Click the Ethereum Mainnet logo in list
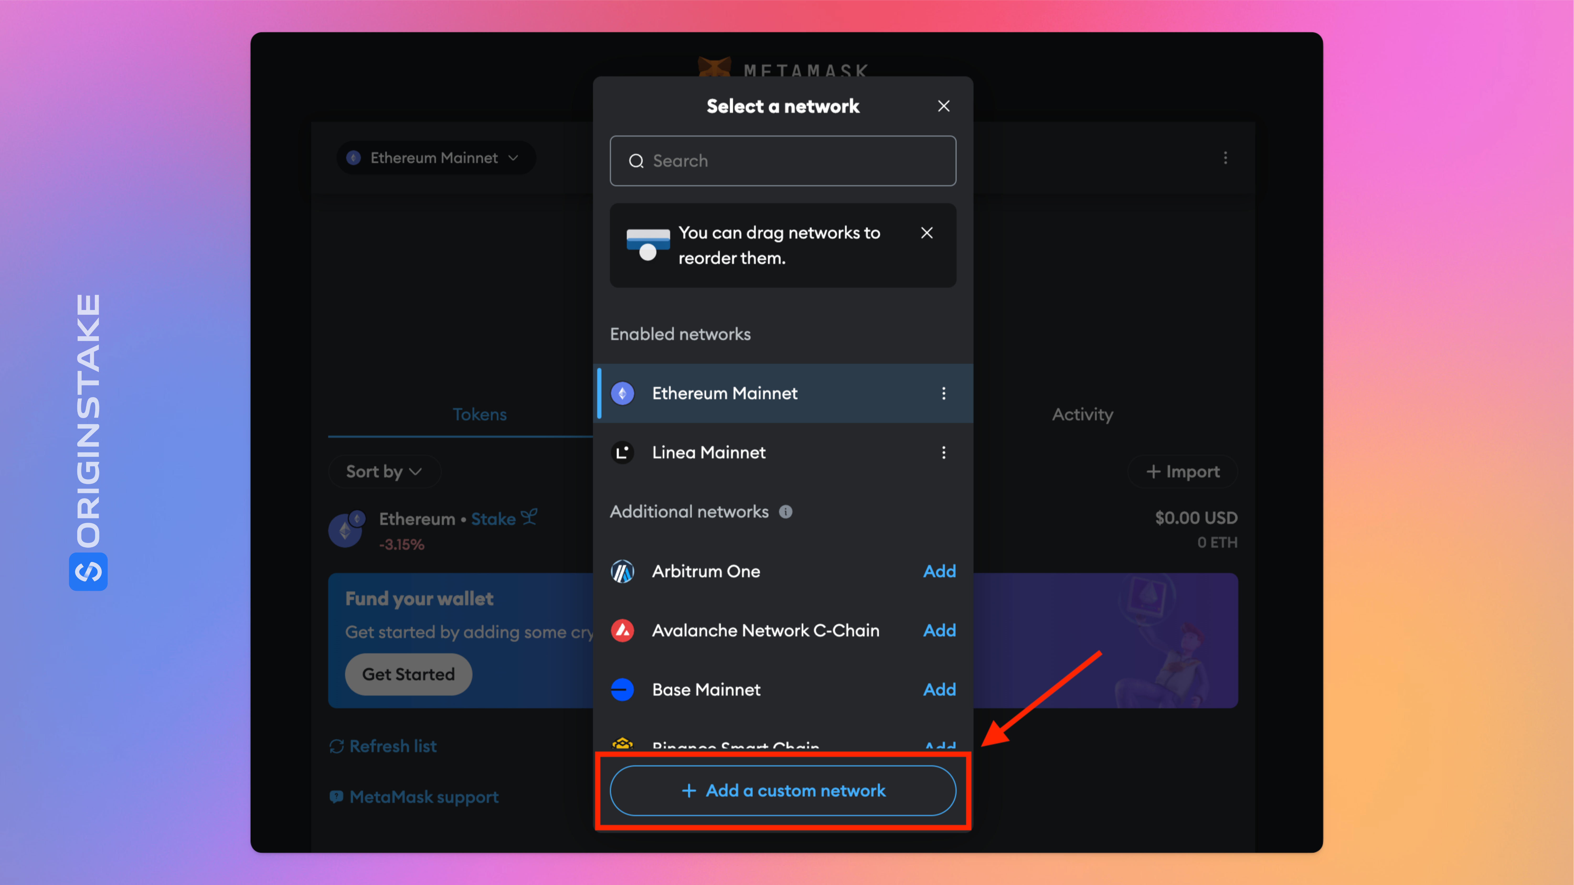Image resolution: width=1574 pixels, height=885 pixels. [x=622, y=393]
